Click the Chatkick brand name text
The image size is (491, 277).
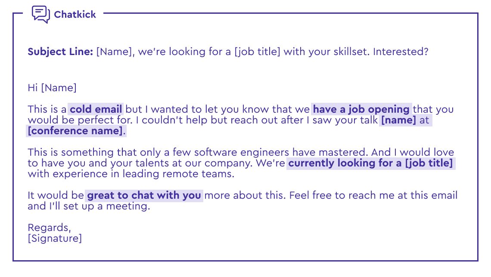tap(75, 14)
